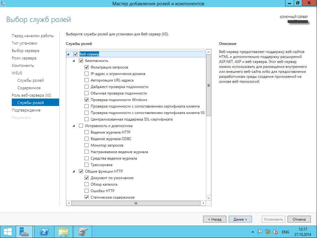Check Исправность и диагностика

pos(81,126)
